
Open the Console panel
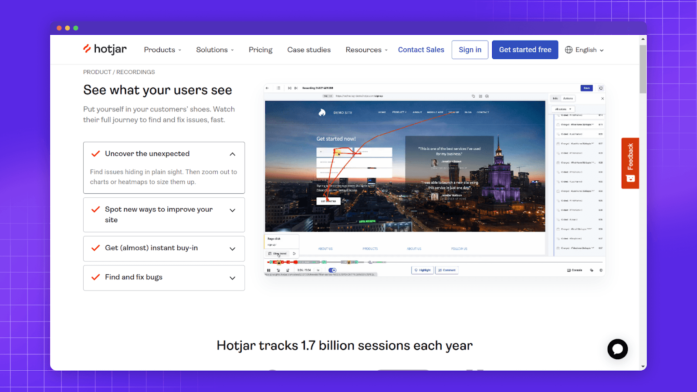pyautogui.click(x=575, y=270)
